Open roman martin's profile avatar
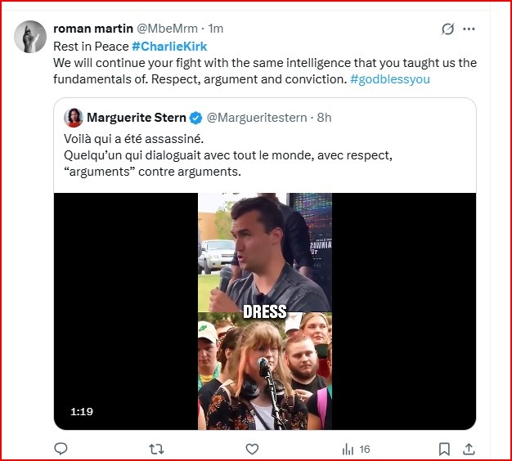Viewport: 512px width, 461px height. pos(30,38)
